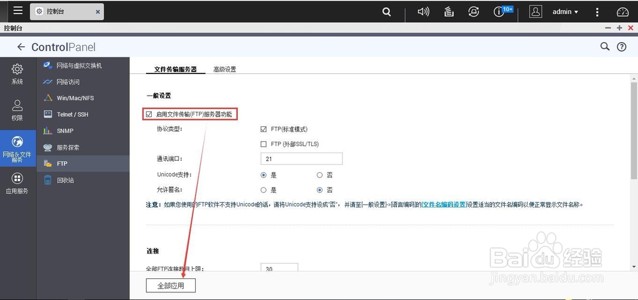The height and width of the screenshot is (300, 638).
Task: Open 网络访问 settings
Action: point(83,82)
